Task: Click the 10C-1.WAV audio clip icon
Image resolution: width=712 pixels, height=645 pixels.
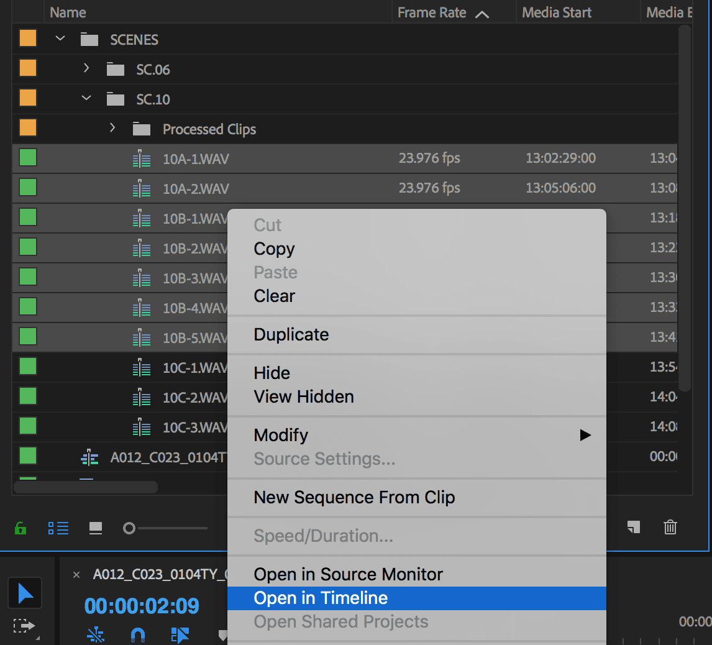Action: click(142, 368)
